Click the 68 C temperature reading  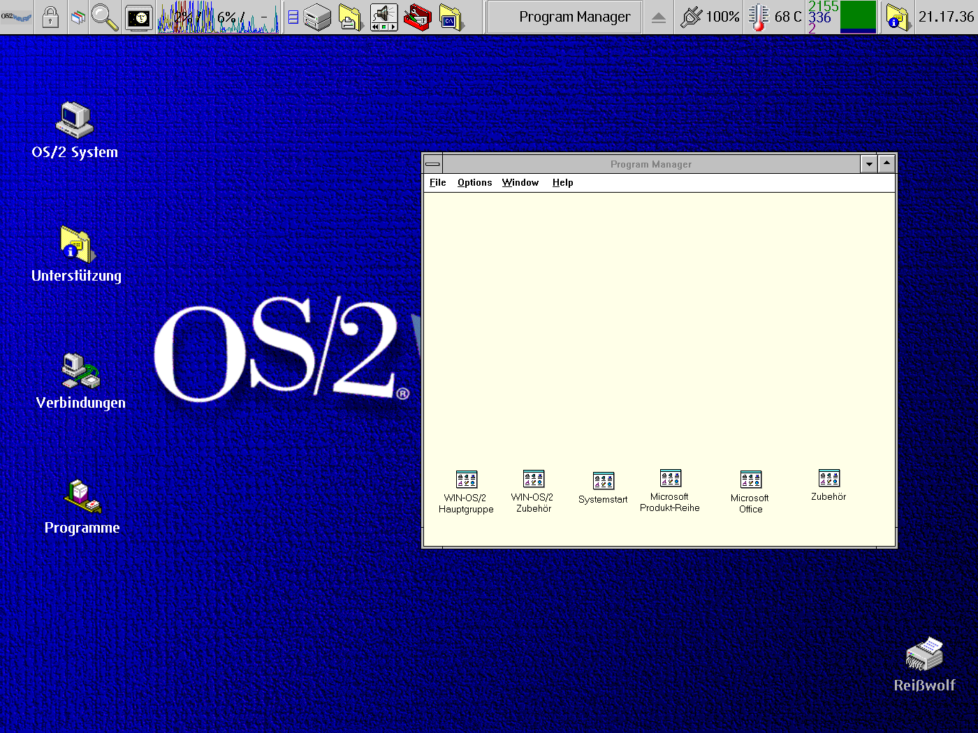click(788, 17)
